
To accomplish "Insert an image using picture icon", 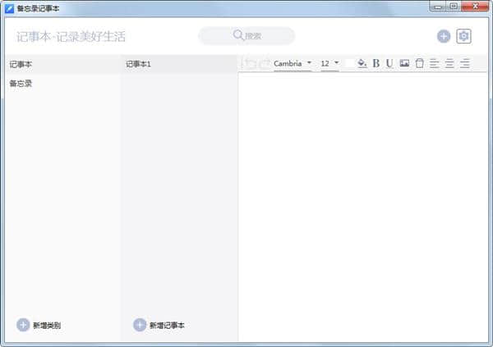I will pyautogui.click(x=404, y=63).
